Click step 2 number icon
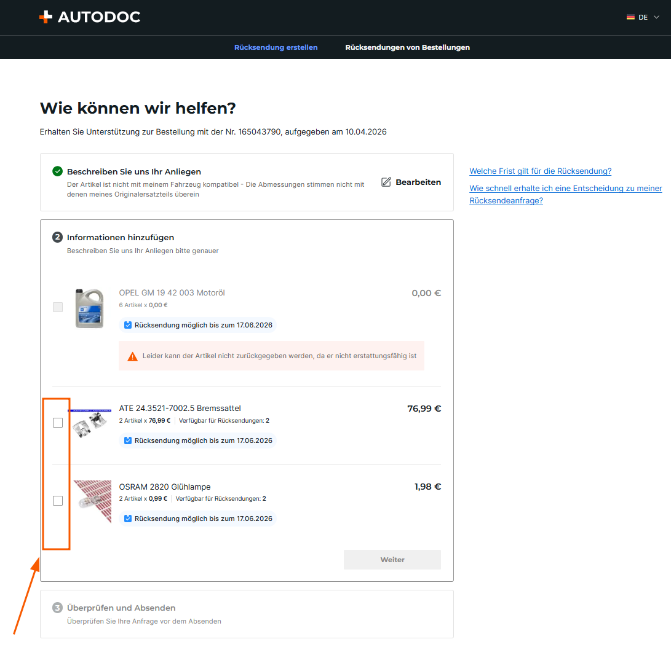671x650 pixels. click(57, 237)
